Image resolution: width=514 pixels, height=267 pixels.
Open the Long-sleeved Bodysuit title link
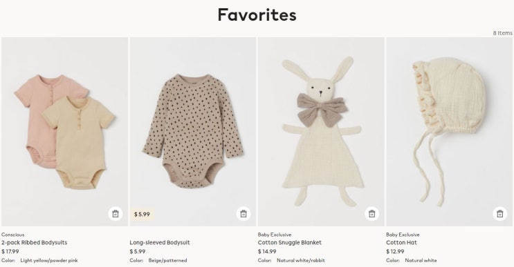click(x=160, y=242)
